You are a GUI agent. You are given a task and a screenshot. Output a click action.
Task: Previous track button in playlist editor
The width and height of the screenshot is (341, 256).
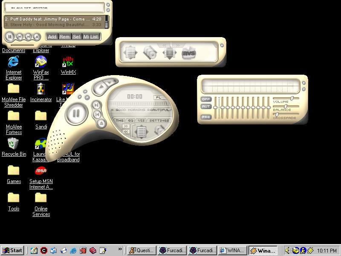pos(20,37)
